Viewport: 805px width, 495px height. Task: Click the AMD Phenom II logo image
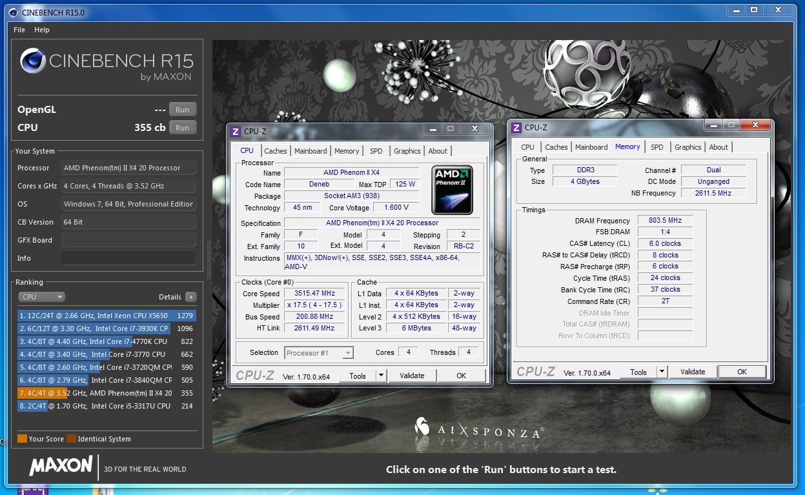tap(452, 190)
